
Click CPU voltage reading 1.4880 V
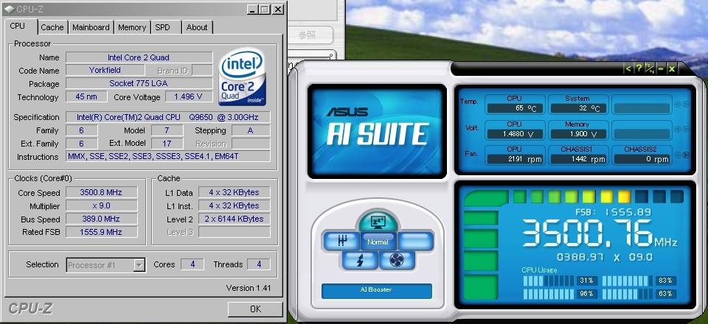(x=515, y=134)
